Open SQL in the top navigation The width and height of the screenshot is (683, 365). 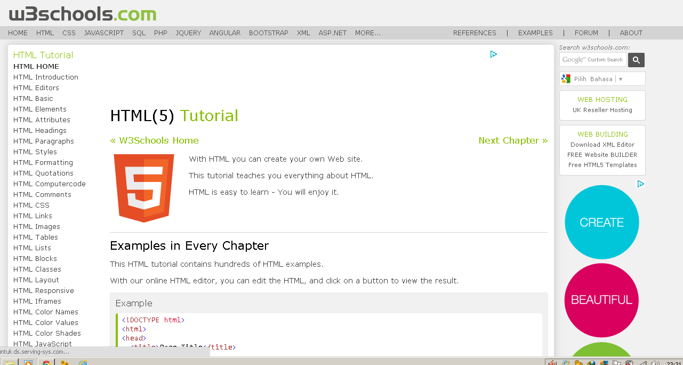point(139,33)
